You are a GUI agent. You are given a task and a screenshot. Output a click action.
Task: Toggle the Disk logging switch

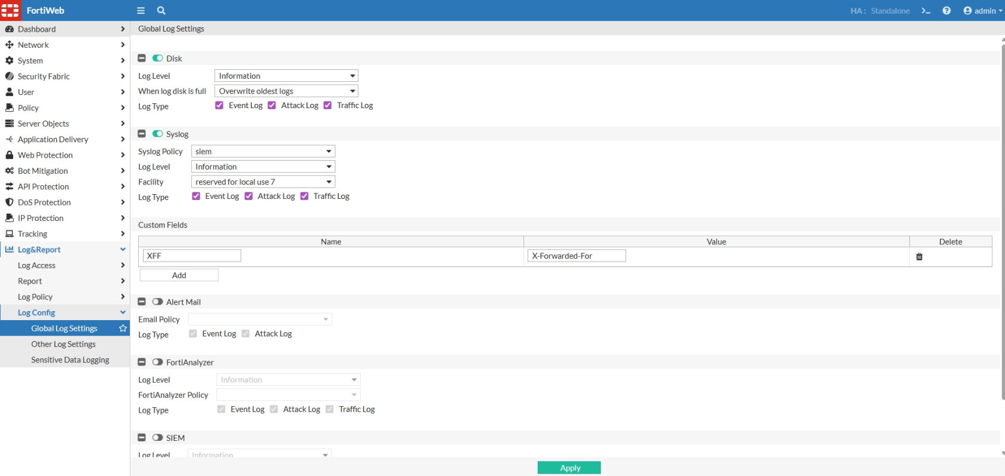tap(157, 59)
